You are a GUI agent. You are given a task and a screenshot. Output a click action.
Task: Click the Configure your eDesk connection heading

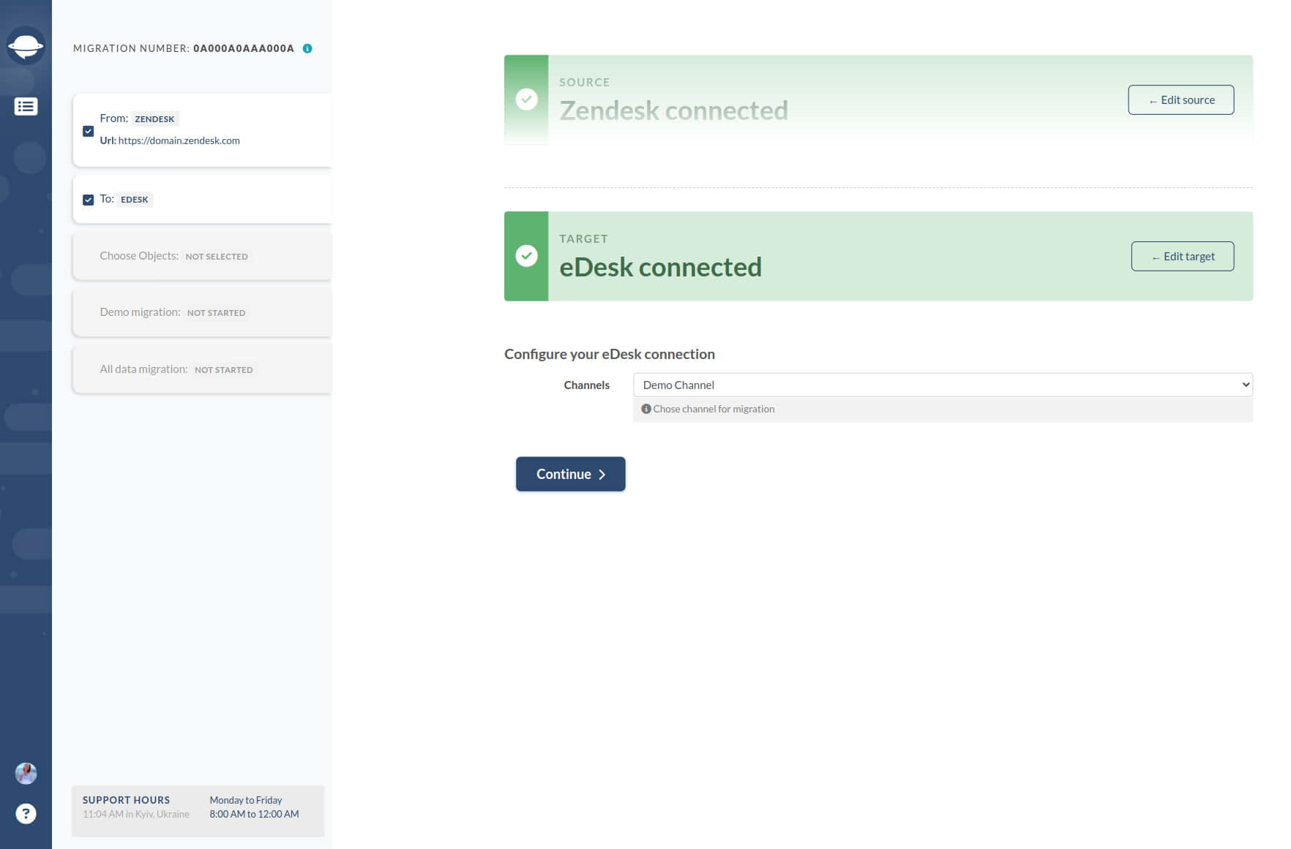pos(610,354)
